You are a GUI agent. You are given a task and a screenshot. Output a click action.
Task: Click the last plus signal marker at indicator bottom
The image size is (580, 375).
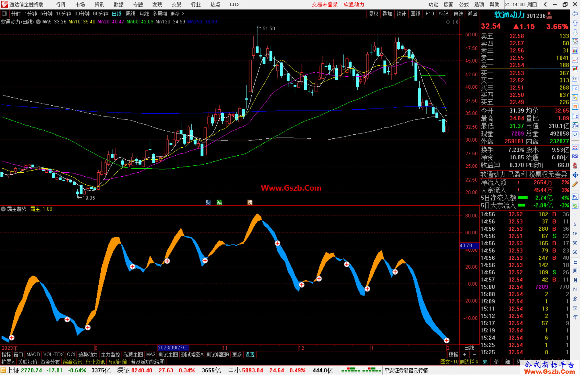(x=447, y=340)
